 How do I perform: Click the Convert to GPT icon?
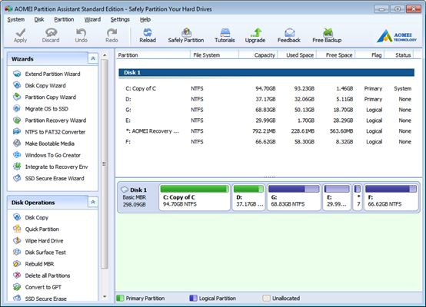pos(17,287)
